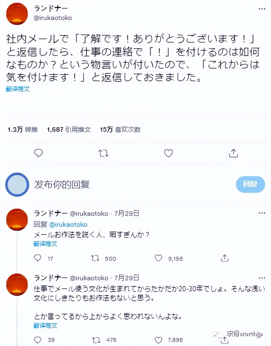This screenshot has width=271, height=346.
Task: Share the main tweet
Action: [x=234, y=153]
